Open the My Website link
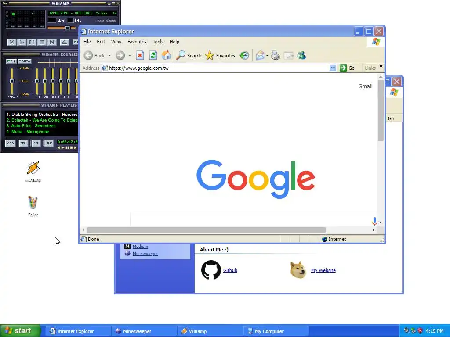The width and height of the screenshot is (450, 337). (323, 270)
